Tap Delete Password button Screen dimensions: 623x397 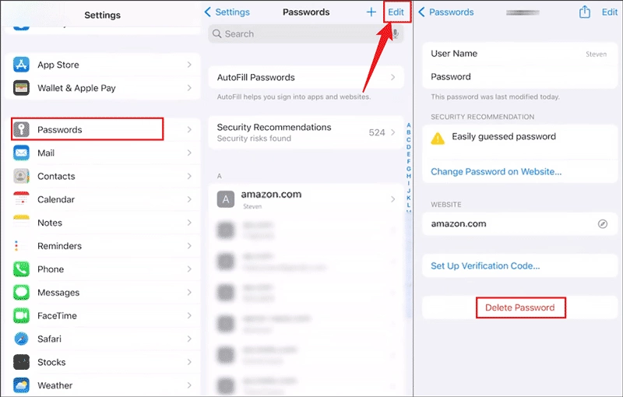point(520,307)
